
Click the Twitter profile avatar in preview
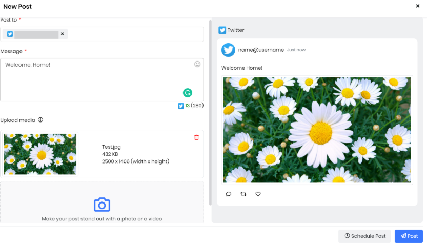pyautogui.click(x=228, y=50)
